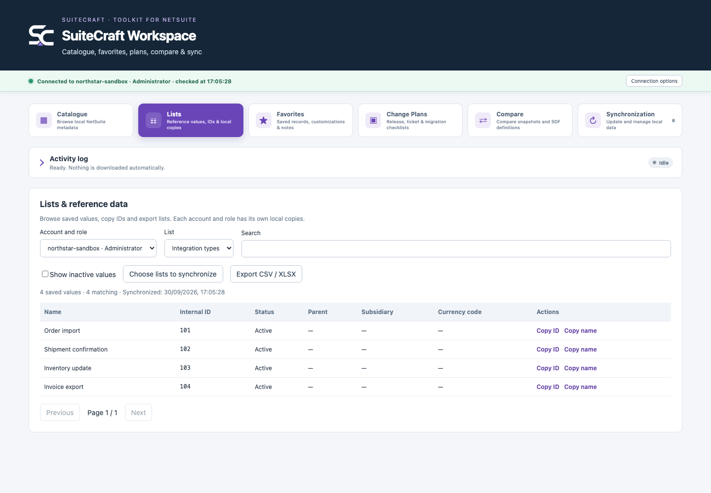Open the Catalogue tab
Image resolution: width=711 pixels, height=493 pixels.
[x=81, y=120]
